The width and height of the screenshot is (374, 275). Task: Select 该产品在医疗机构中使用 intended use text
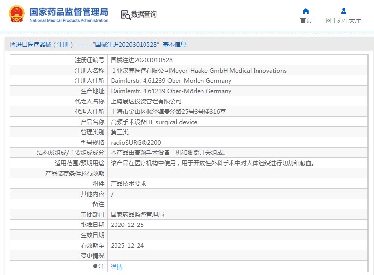(x=212, y=163)
